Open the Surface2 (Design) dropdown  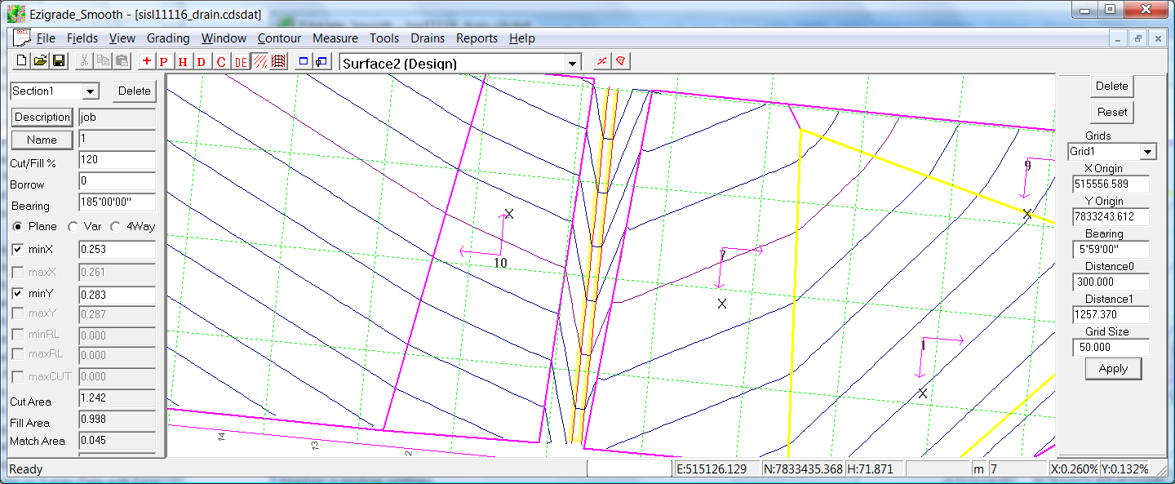pos(573,64)
